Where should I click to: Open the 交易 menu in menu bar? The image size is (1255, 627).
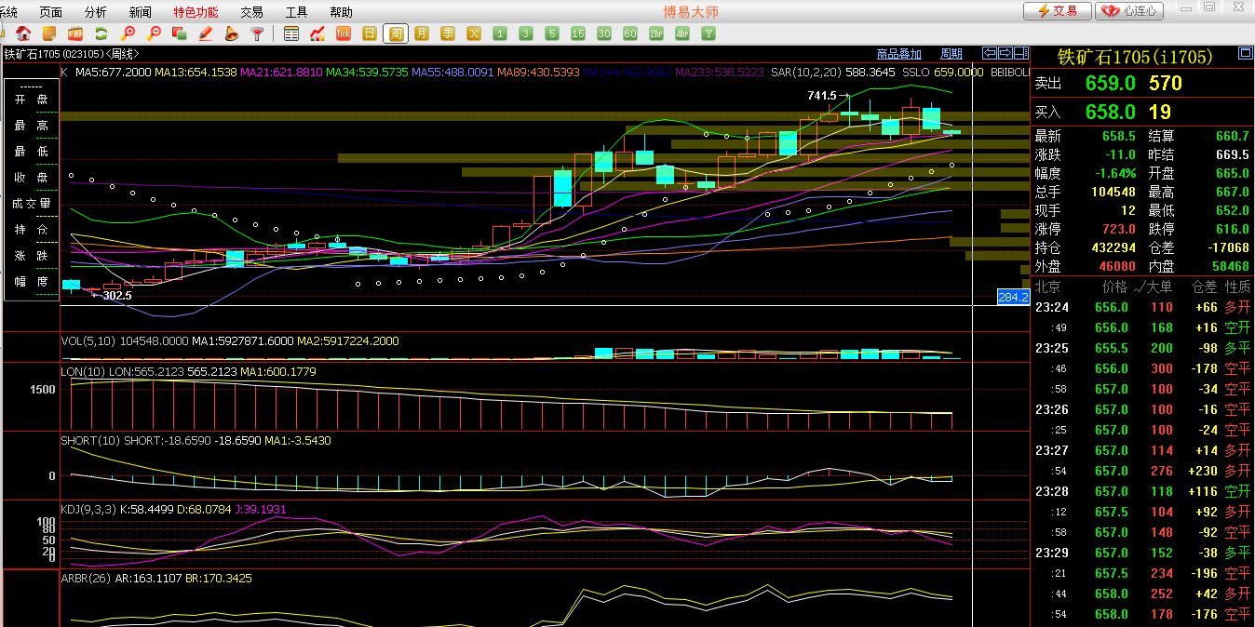coord(251,12)
